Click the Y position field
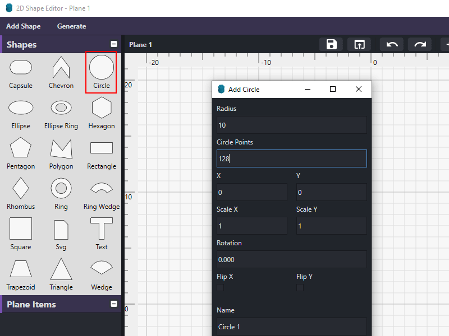449x336 pixels. pyautogui.click(x=331, y=192)
